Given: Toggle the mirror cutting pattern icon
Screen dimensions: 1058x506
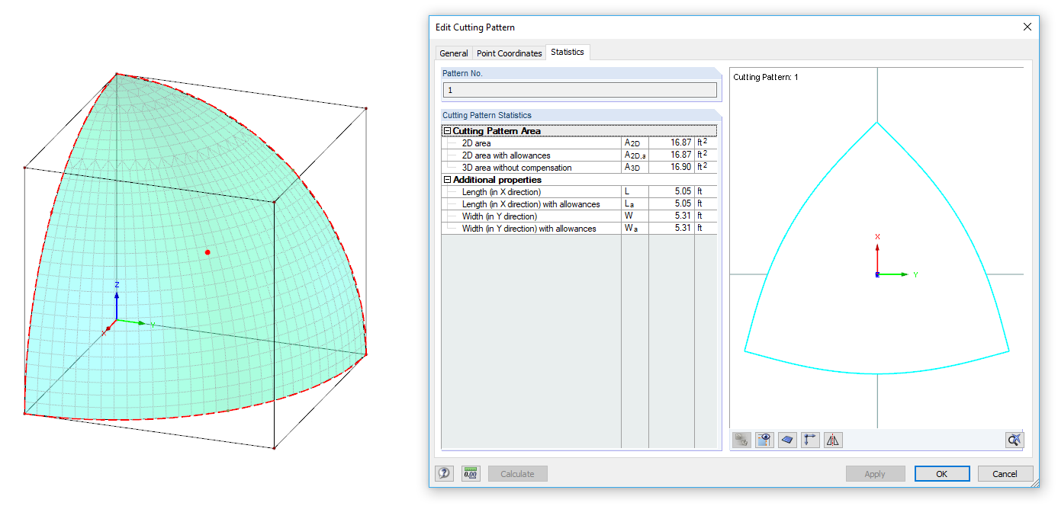Looking at the screenshot, I should point(832,440).
